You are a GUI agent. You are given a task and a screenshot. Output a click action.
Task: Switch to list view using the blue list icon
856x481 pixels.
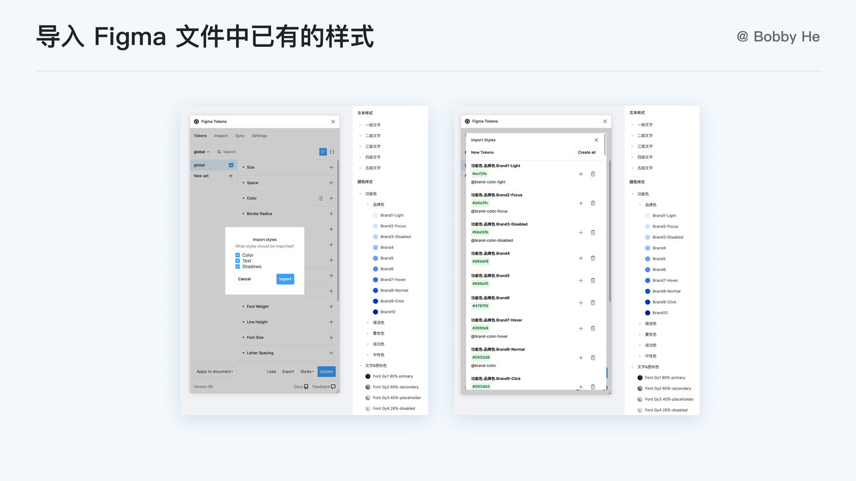click(x=323, y=151)
